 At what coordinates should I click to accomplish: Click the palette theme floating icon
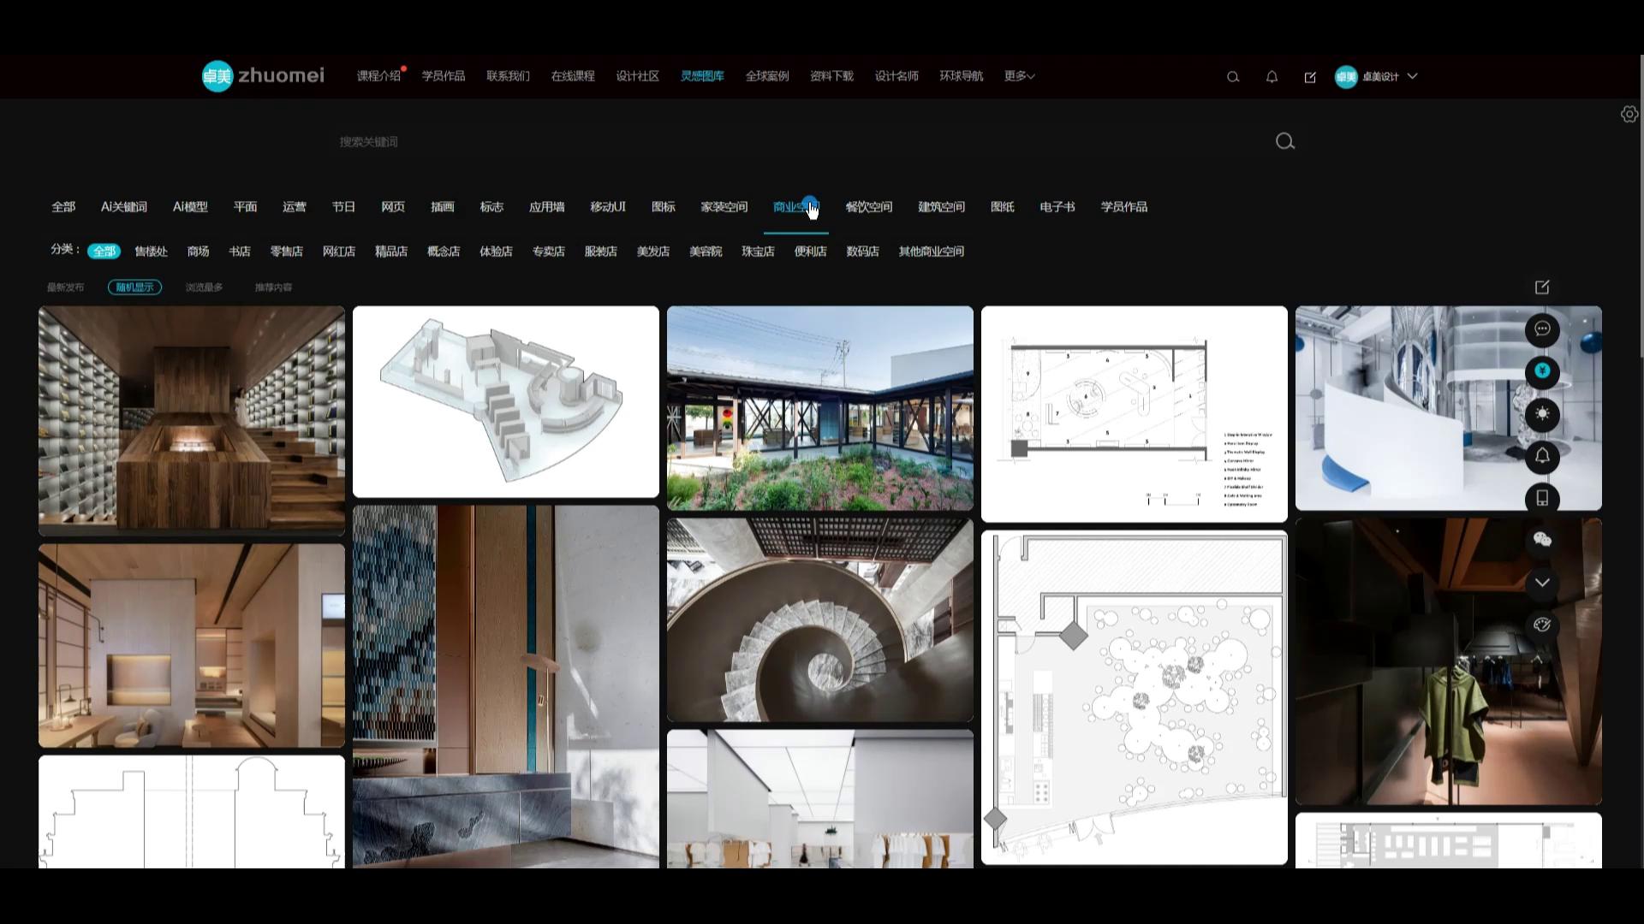pyautogui.click(x=1542, y=625)
